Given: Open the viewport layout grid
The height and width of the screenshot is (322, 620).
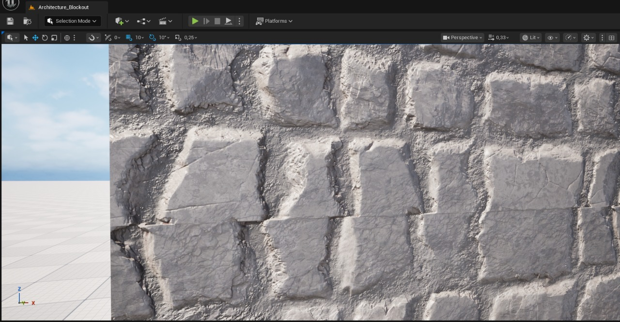Looking at the screenshot, I should click(611, 37).
